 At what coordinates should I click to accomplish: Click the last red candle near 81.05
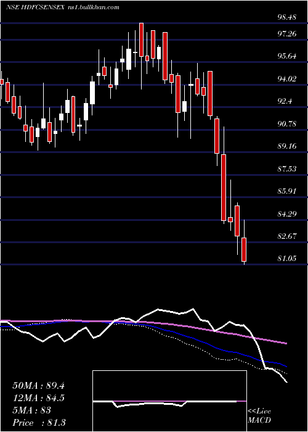tap(244, 249)
